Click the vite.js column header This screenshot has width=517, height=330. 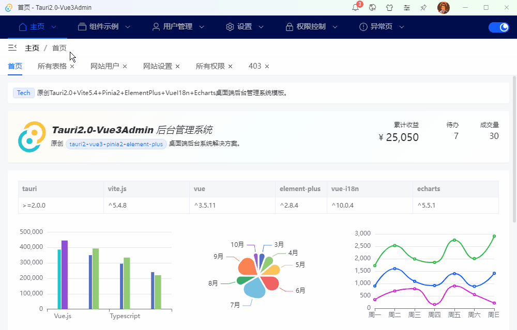pyautogui.click(x=147, y=189)
